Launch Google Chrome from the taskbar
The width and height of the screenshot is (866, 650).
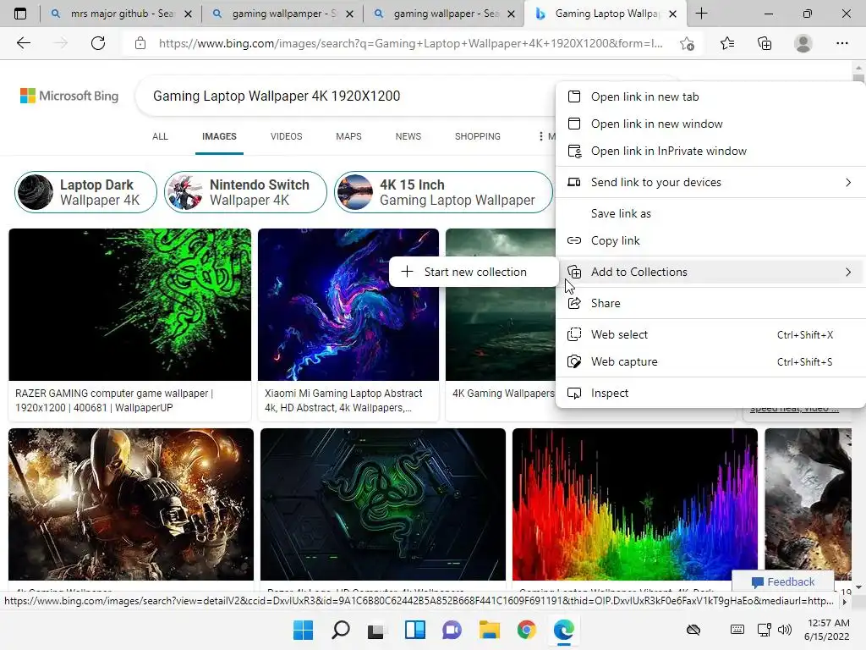click(x=526, y=630)
